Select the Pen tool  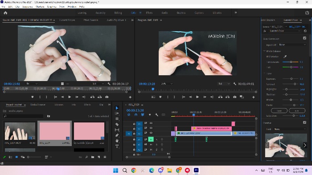pyautogui.click(x=117, y=135)
